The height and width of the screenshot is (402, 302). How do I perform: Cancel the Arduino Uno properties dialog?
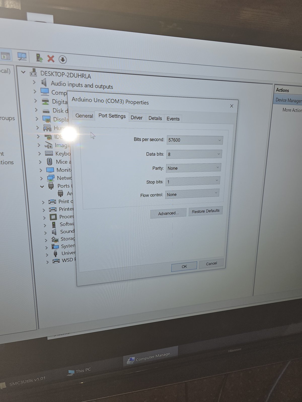pyautogui.click(x=211, y=264)
